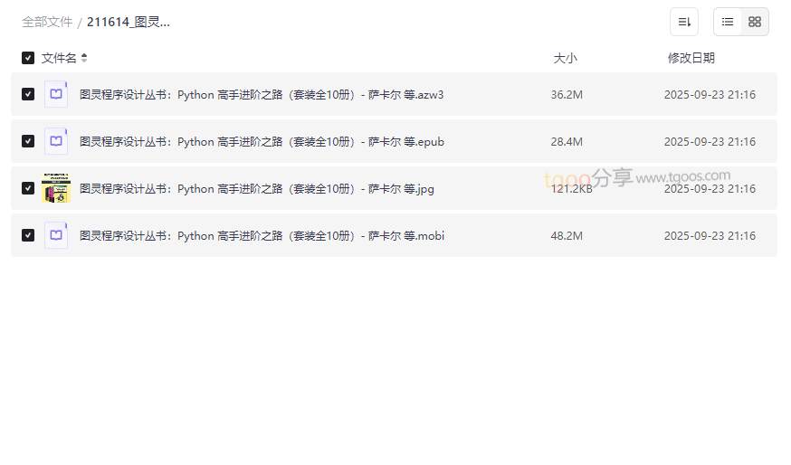Open the Python 高手进阶之路 .epub file name
Image resolution: width=791 pixels, height=465 pixels.
[x=262, y=141]
